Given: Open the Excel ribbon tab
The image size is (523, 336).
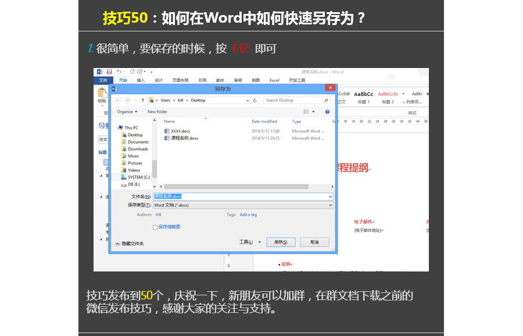Looking at the screenshot, I should click(274, 80).
